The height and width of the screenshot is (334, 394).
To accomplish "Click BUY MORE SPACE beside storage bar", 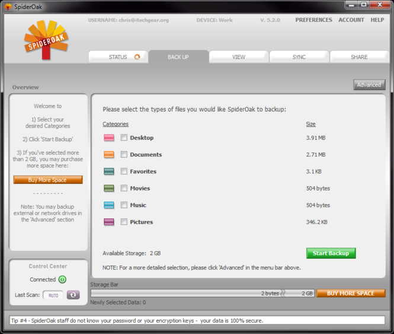I will (x=351, y=293).
